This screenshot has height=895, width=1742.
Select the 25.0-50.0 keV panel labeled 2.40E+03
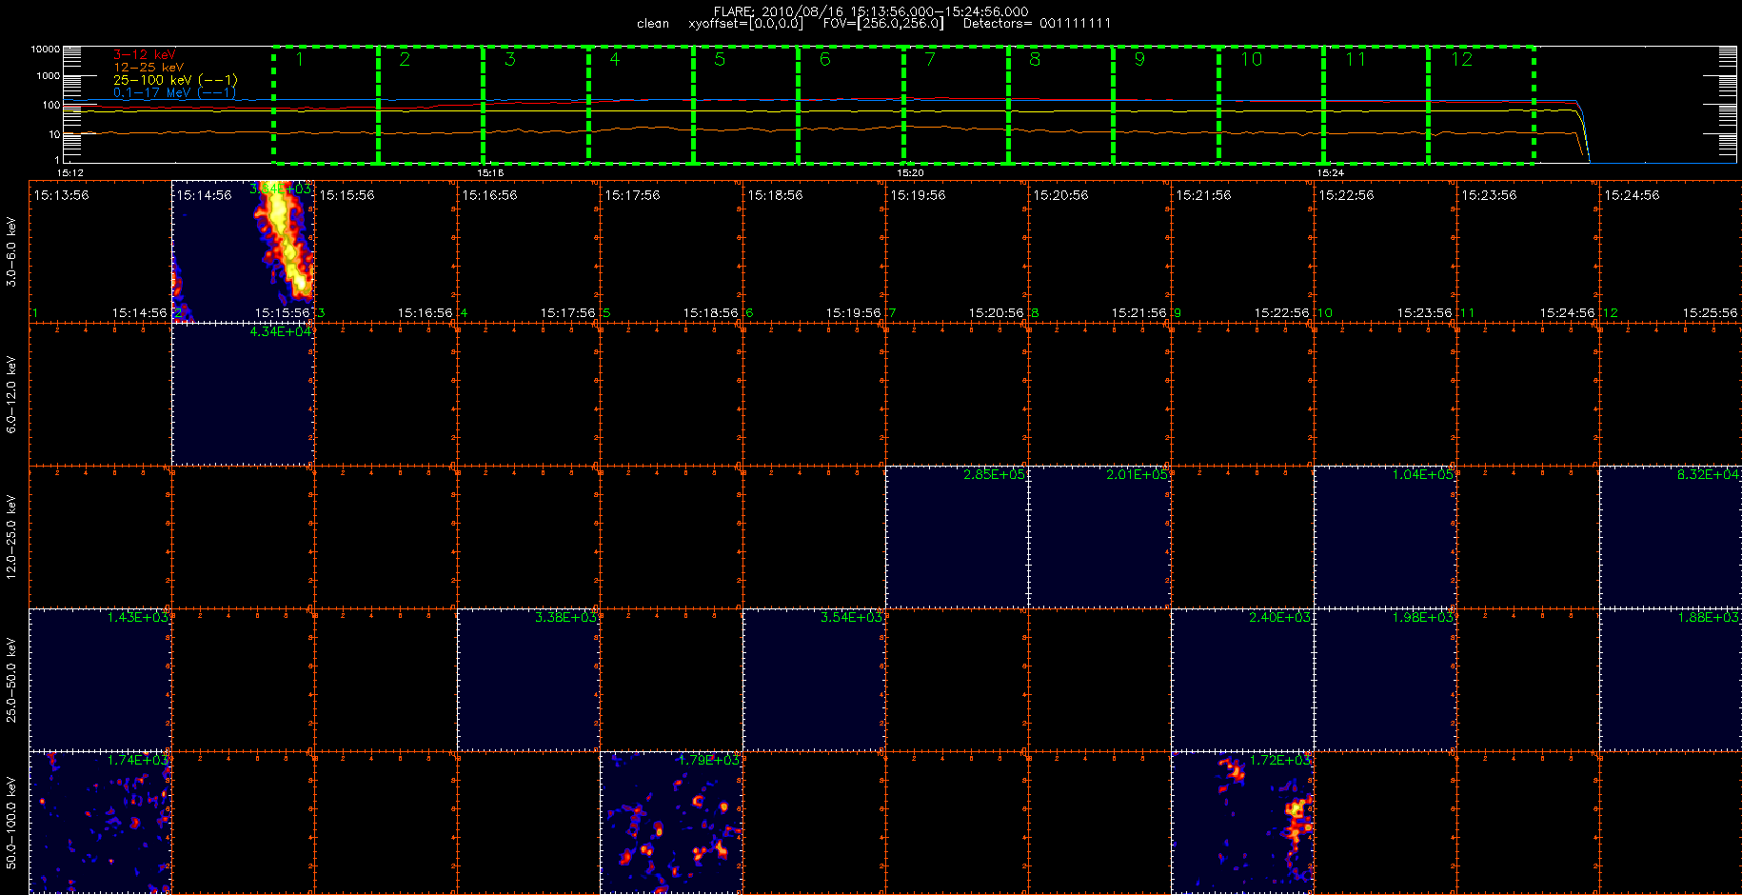[x=1242, y=680]
